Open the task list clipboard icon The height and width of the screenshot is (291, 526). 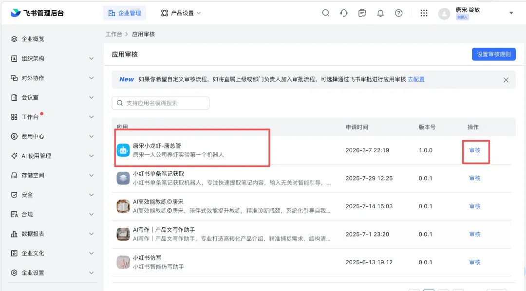point(362,13)
